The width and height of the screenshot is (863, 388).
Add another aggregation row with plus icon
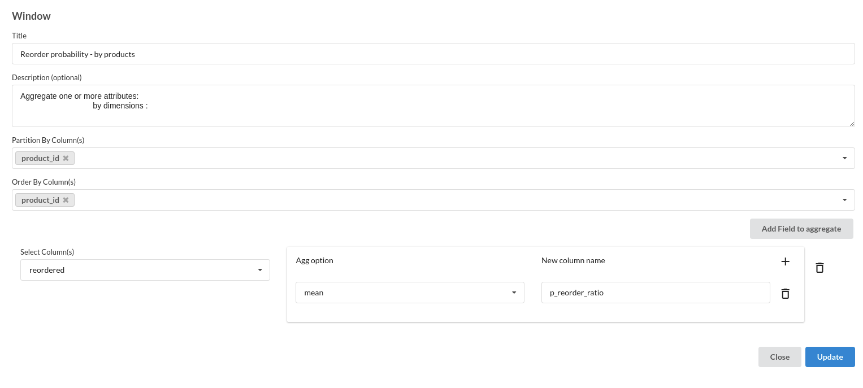click(x=785, y=261)
